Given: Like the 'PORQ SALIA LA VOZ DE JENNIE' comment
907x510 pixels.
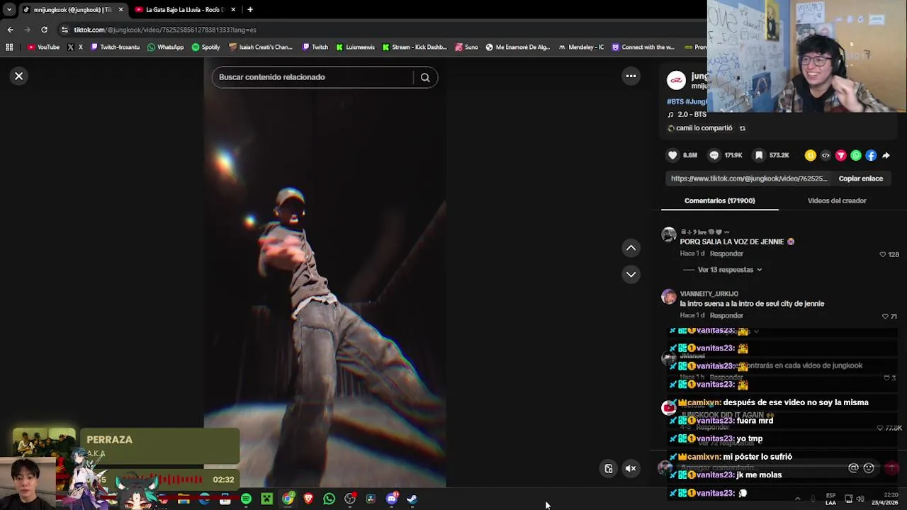Looking at the screenshot, I should tap(883, 254).
